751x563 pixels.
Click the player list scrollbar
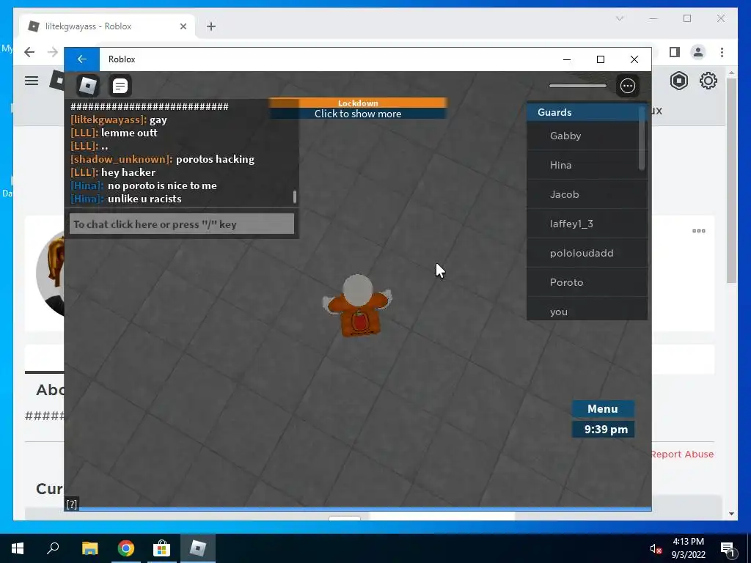tap(642, 138)
